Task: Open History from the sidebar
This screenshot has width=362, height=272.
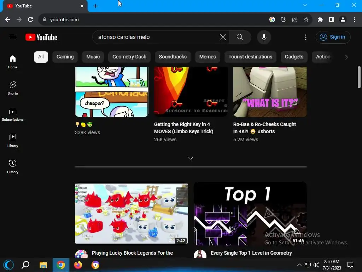Action: (13, 166)
